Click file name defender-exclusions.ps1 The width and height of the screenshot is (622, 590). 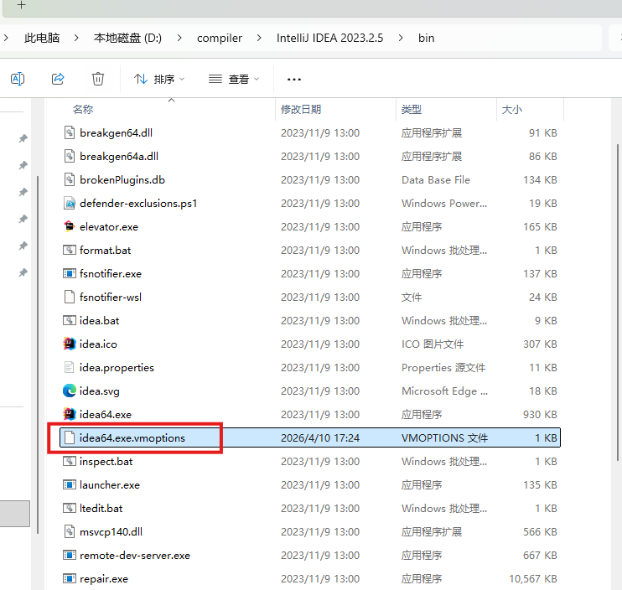[x=138, y=204]
